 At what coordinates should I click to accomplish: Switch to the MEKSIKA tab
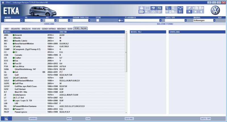pyautogui.click(x=61, y=29)
